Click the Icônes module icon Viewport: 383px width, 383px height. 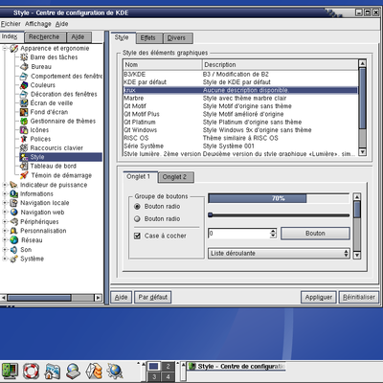tap(24, 130)
